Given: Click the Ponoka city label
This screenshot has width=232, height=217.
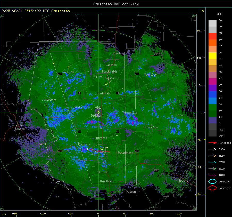Looking at the screenshot, I should (118, 53).
